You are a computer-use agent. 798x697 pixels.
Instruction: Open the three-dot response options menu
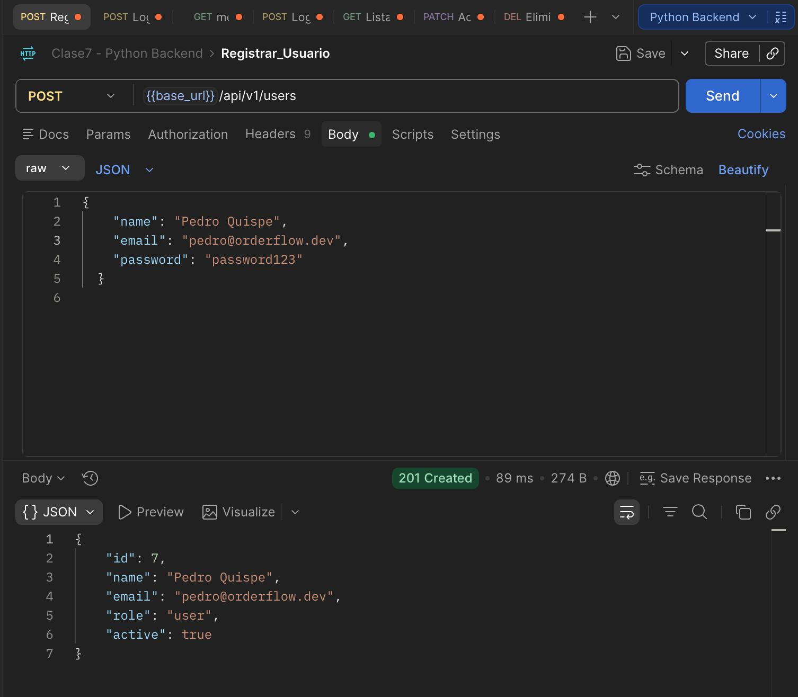click(x=773, y=478)
